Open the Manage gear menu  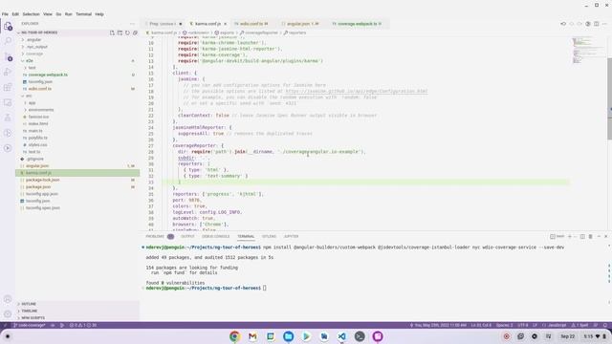(x=8, y=314)
